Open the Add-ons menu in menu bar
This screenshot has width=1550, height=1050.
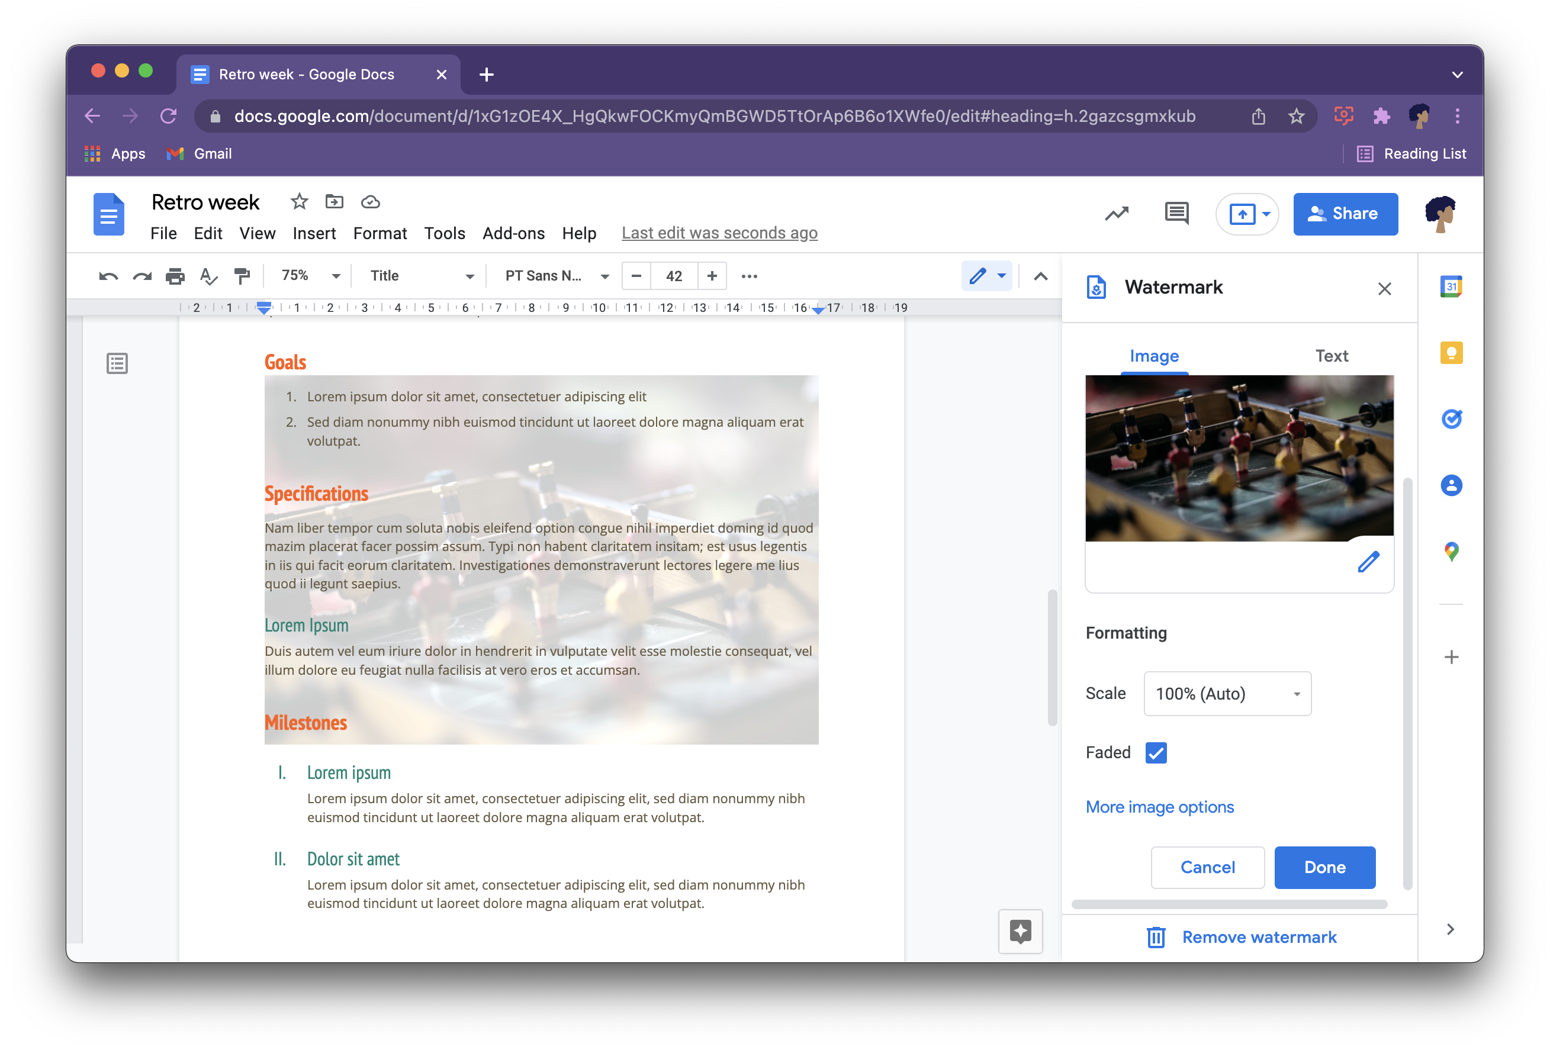[x=512, y=233]
